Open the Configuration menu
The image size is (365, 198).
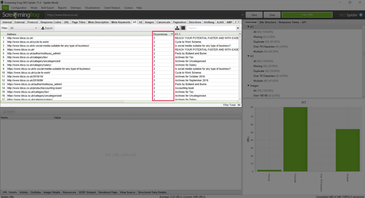click(19, 8)
